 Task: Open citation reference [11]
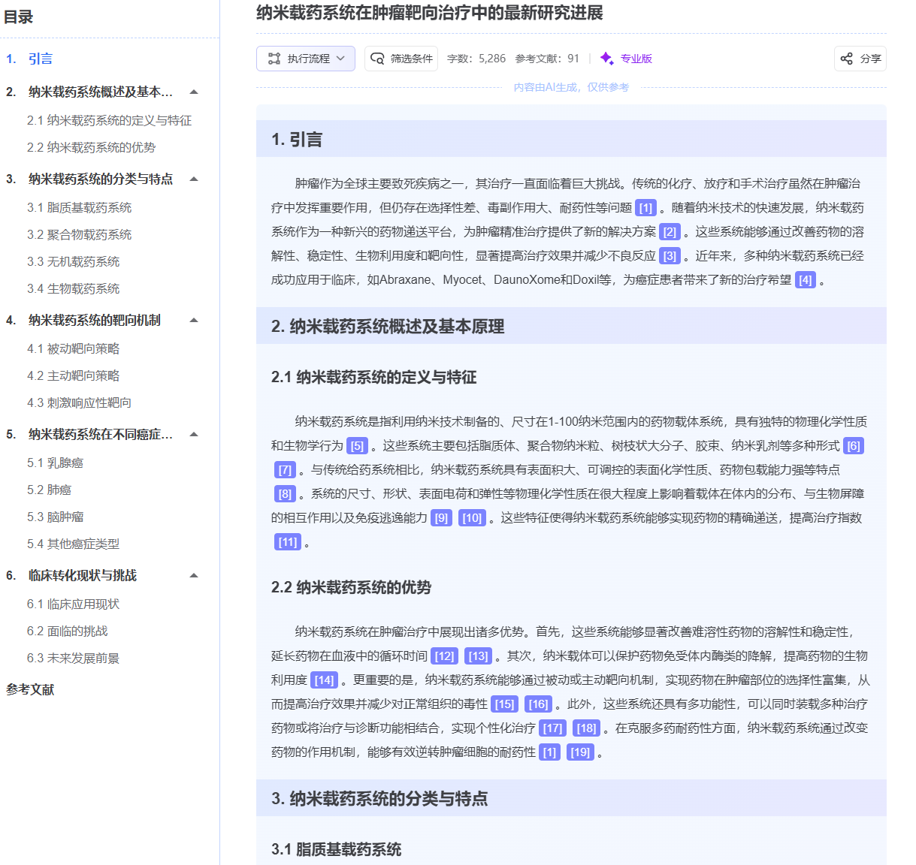tap(288, 542)
